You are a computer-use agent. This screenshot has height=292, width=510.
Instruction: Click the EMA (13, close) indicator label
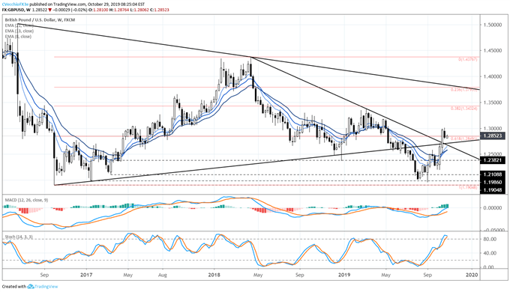pos(19,31)
